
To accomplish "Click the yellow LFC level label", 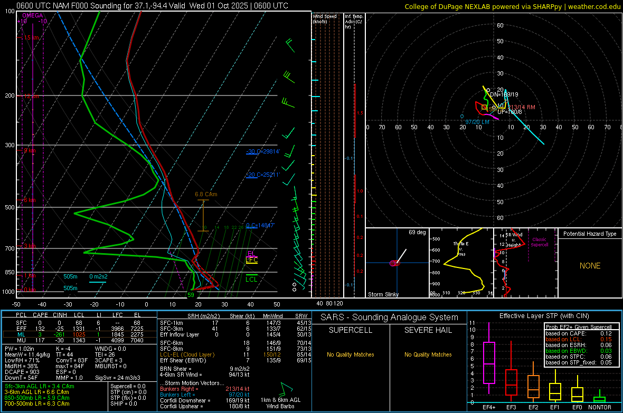I will 252,260.
